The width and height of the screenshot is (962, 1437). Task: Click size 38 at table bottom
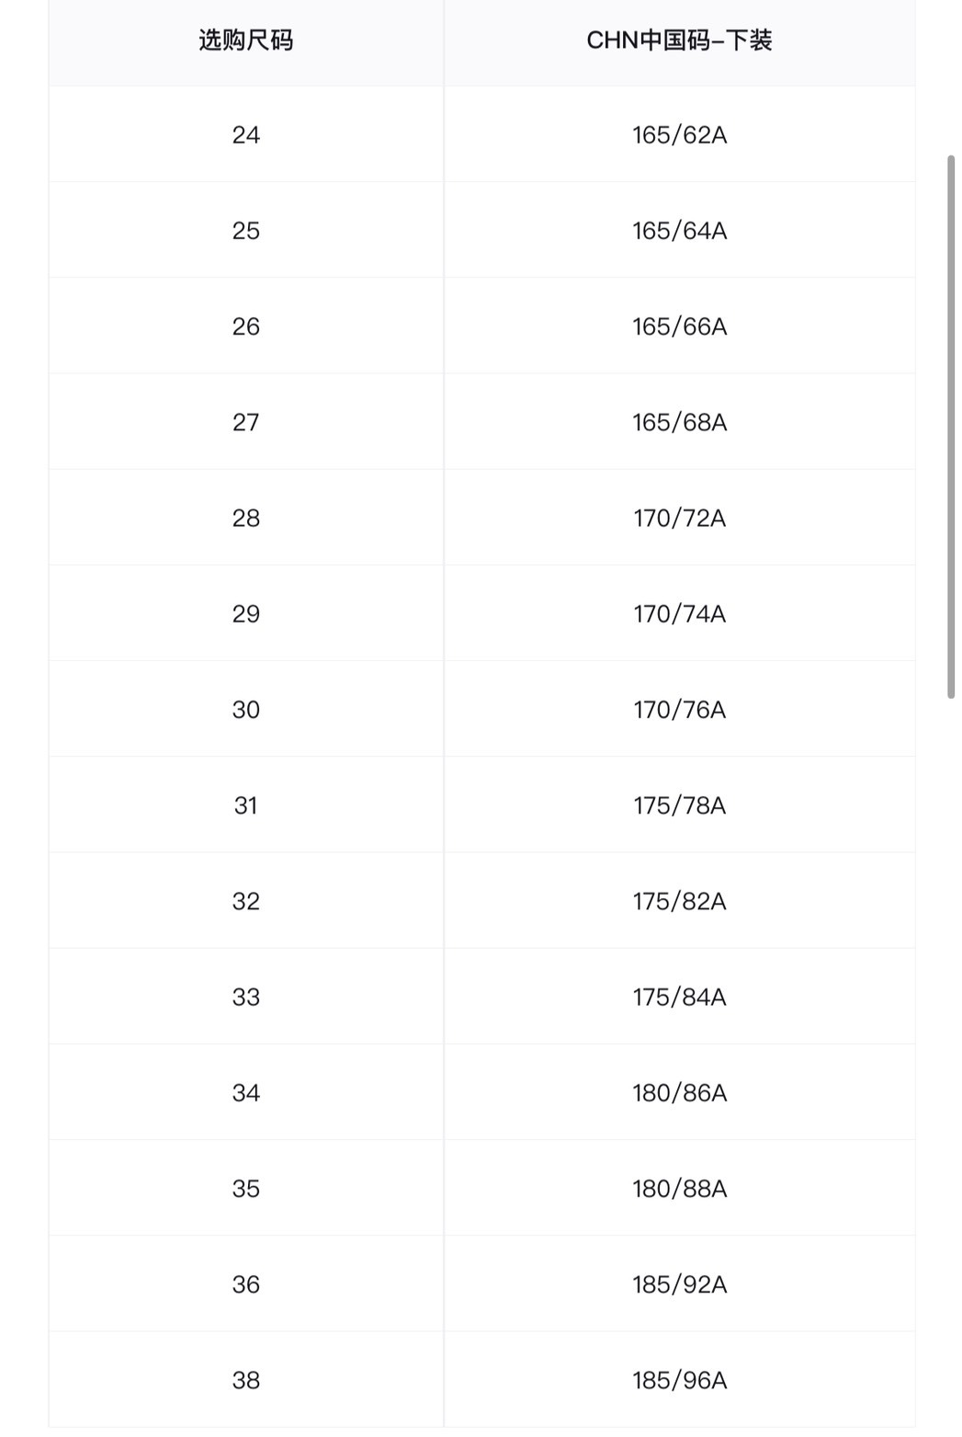pyautogui.click(x=245, y=1380)
